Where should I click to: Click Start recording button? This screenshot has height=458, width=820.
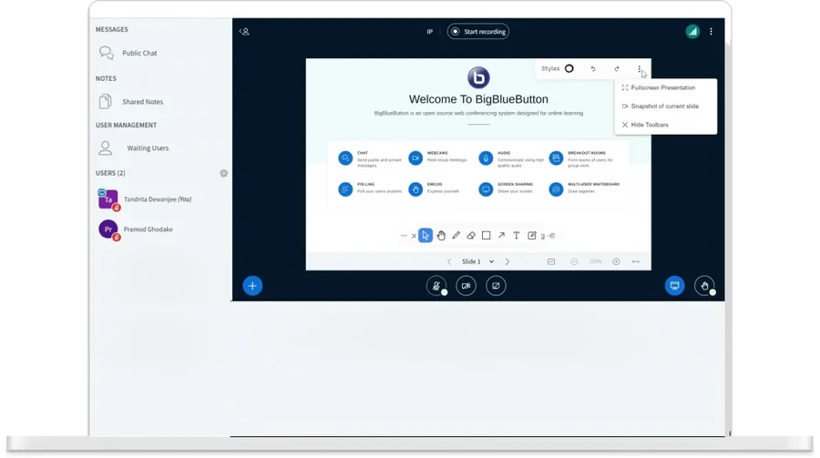[478, 32]
